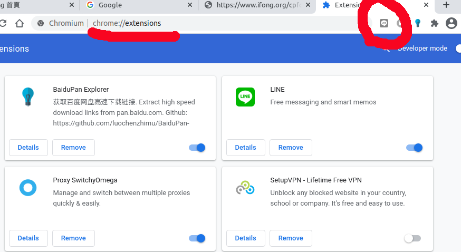This screenshot has height=252, width=461.
Task: Close the Google tab
Action: tap(189, 5)
